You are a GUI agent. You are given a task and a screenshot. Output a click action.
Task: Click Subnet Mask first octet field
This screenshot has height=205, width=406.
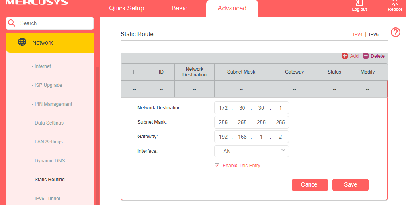223,122
